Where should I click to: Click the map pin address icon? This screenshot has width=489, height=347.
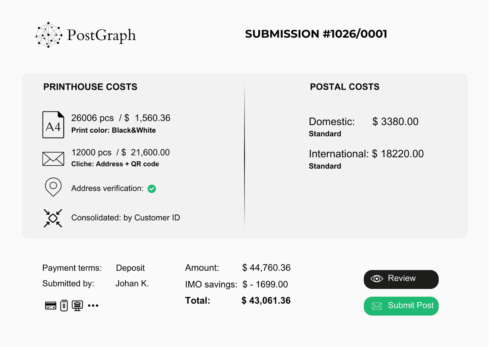click(x=53, y=187)
